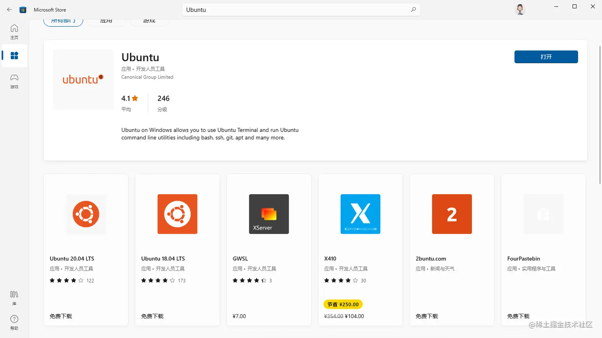Screen dimensions: 602x338
Task: Open the user profile avatar
Action: tap(520, 9)
